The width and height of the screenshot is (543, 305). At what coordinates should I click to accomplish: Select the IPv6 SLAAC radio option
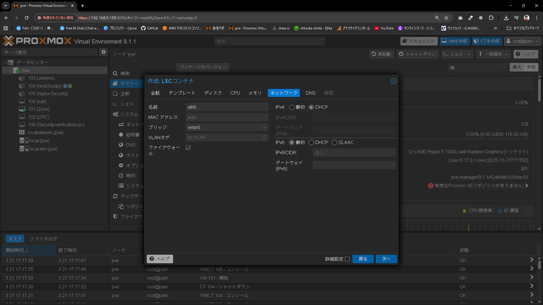(x=334, y=143)
